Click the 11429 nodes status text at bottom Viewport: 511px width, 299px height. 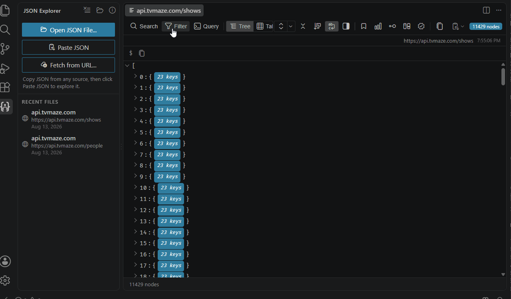click(144, 284)
